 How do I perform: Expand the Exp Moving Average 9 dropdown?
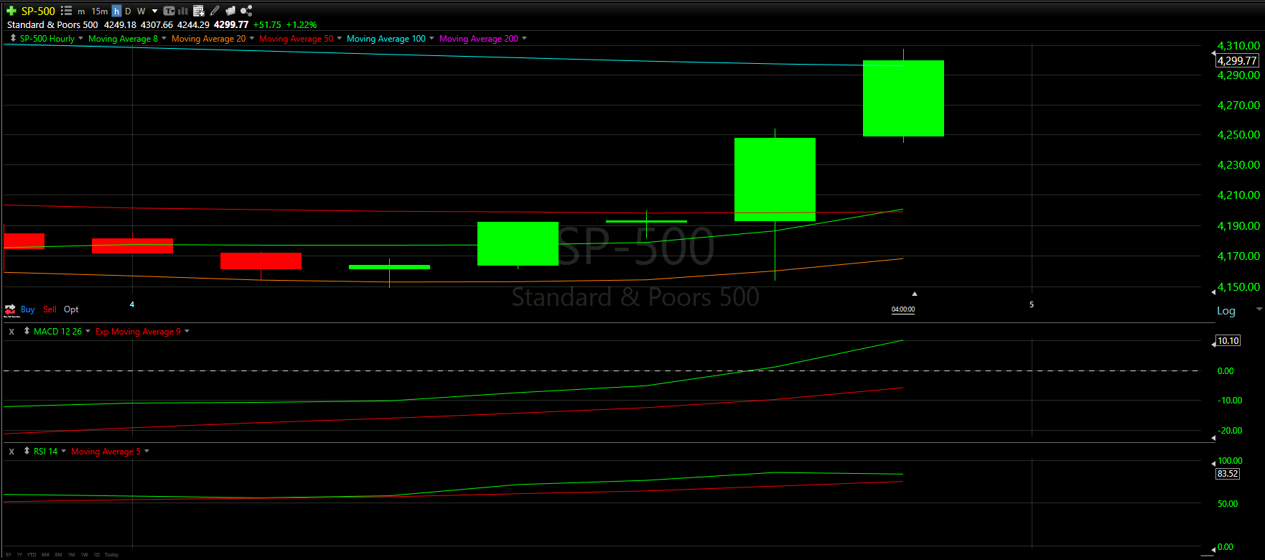coord(187,332)
